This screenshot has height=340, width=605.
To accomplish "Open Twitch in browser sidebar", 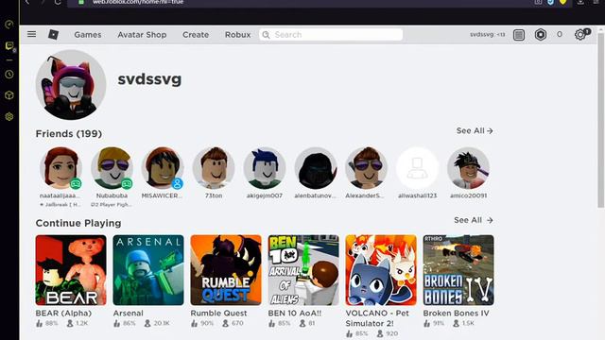I will pyautogui.click(x=9, y=46).
